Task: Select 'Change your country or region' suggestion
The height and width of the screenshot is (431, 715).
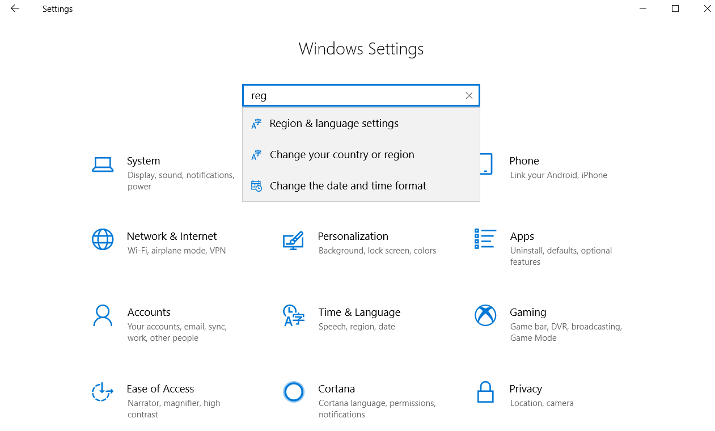Action: point(361,155)
